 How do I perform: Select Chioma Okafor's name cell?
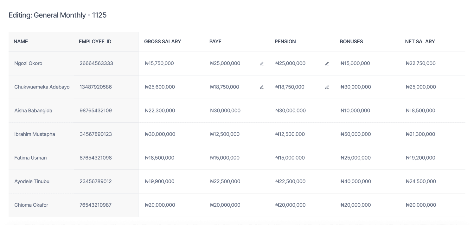(x=31, y=205)
